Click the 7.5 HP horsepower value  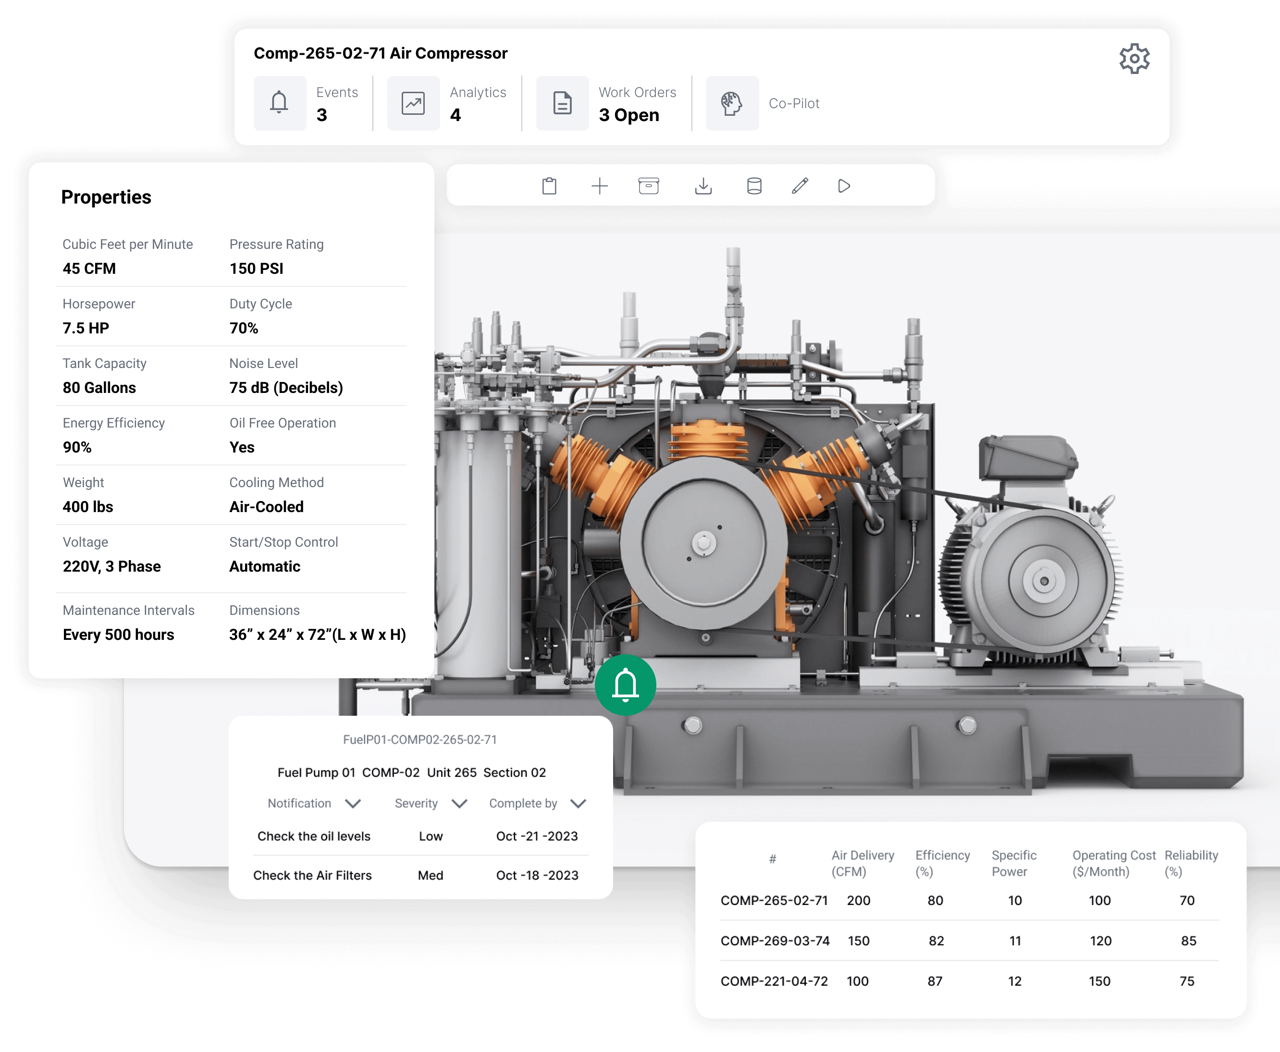(86, 328)
